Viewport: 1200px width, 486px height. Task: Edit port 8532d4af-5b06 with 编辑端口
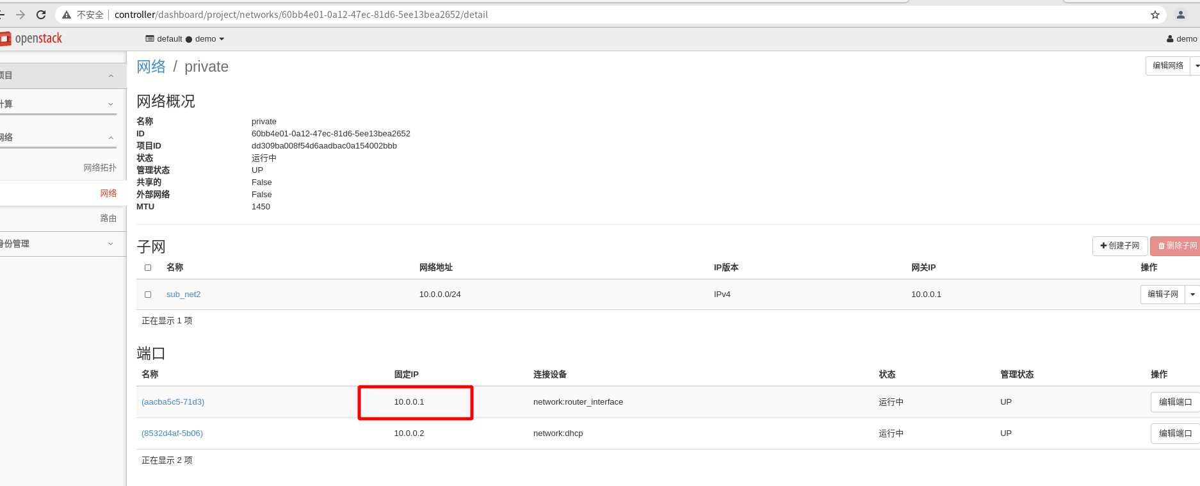pos(1175,433)
